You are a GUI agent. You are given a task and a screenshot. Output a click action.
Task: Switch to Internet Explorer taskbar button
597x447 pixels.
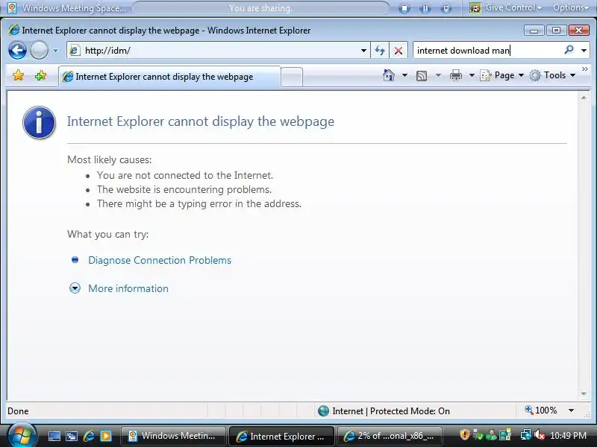pos(282,436)
